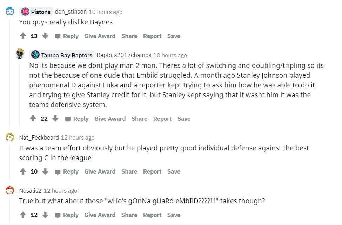Click the Tampa Bay Raptors flair
Screen dimensions: 342x225
[62, 55]
